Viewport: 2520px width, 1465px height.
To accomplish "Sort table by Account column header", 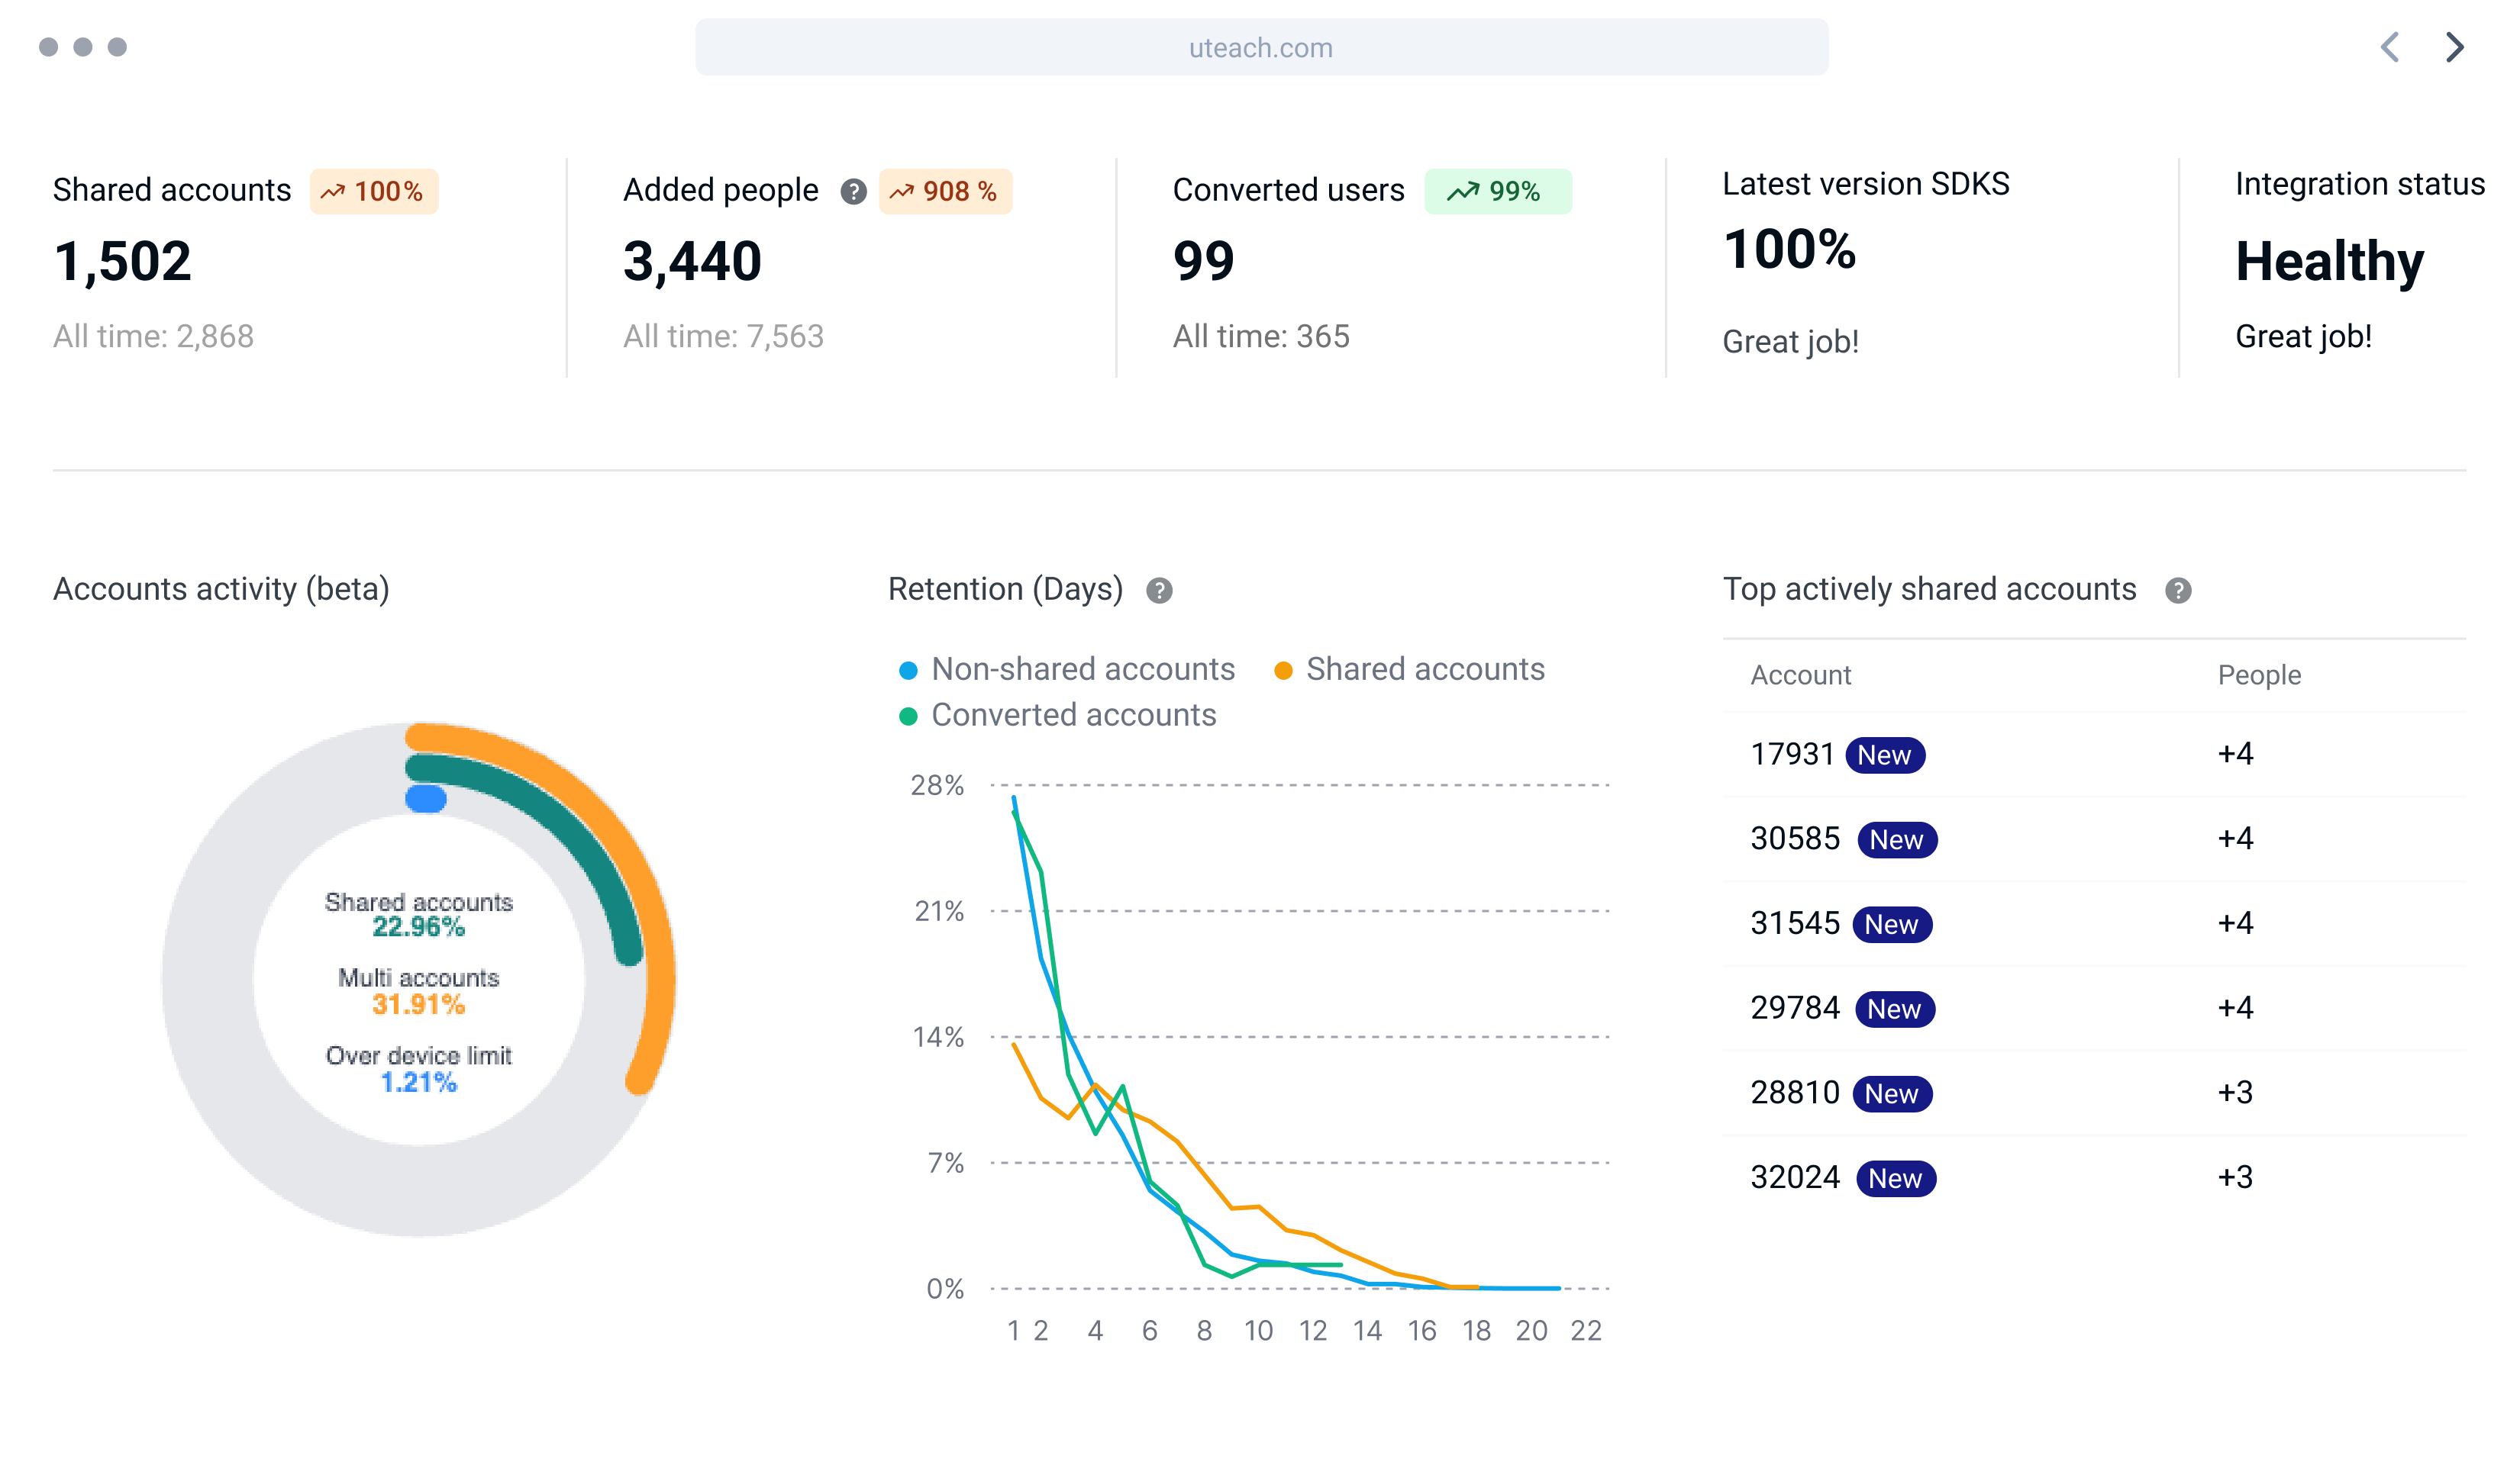I will tap(1800, 675).
